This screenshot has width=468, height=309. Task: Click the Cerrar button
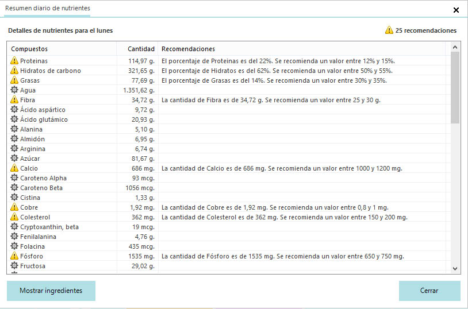(429, 291)
